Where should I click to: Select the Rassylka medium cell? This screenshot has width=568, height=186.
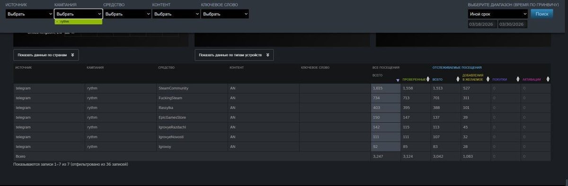(192, 108)
